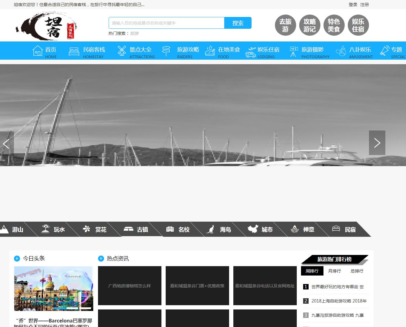Image resolution: width=406 pixels, height=327 pixels.
Task: Click the blue plus icon next to 今日头条
Action: point(17,258)
